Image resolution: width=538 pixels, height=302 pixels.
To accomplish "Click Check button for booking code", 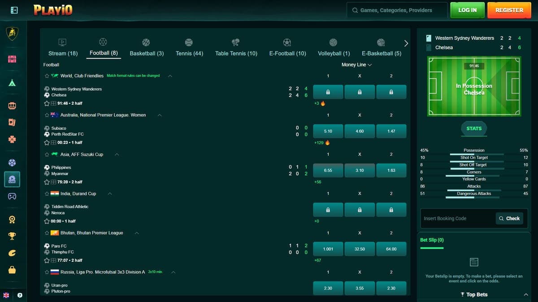I will (509, 218).
